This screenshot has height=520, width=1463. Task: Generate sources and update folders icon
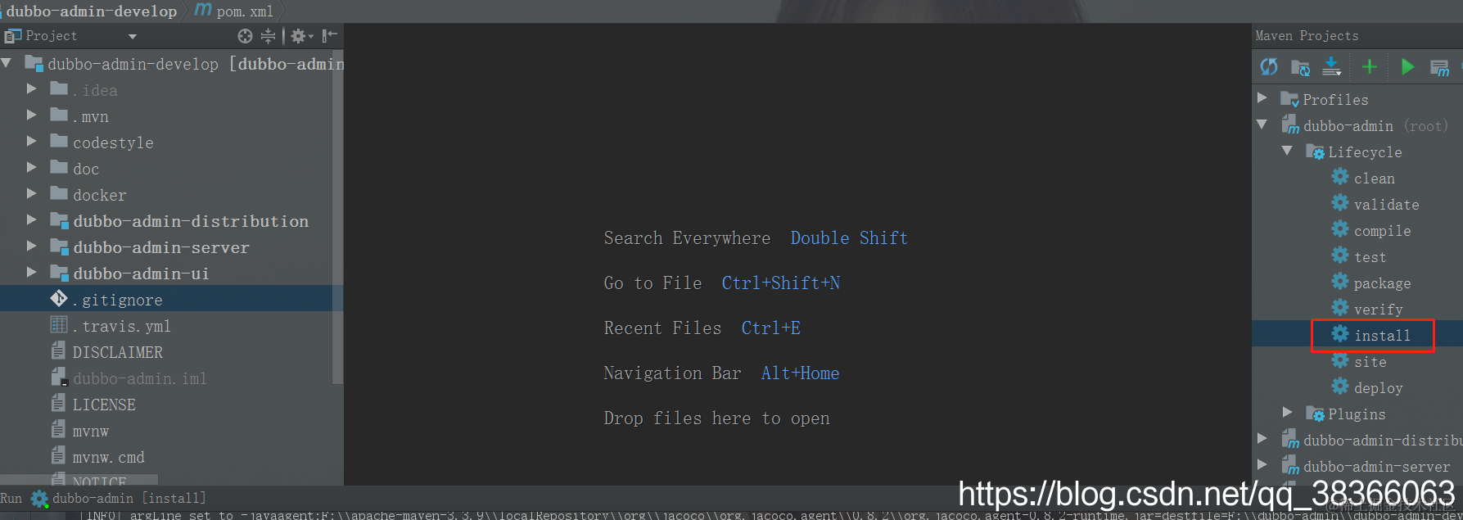[1300, 67]
